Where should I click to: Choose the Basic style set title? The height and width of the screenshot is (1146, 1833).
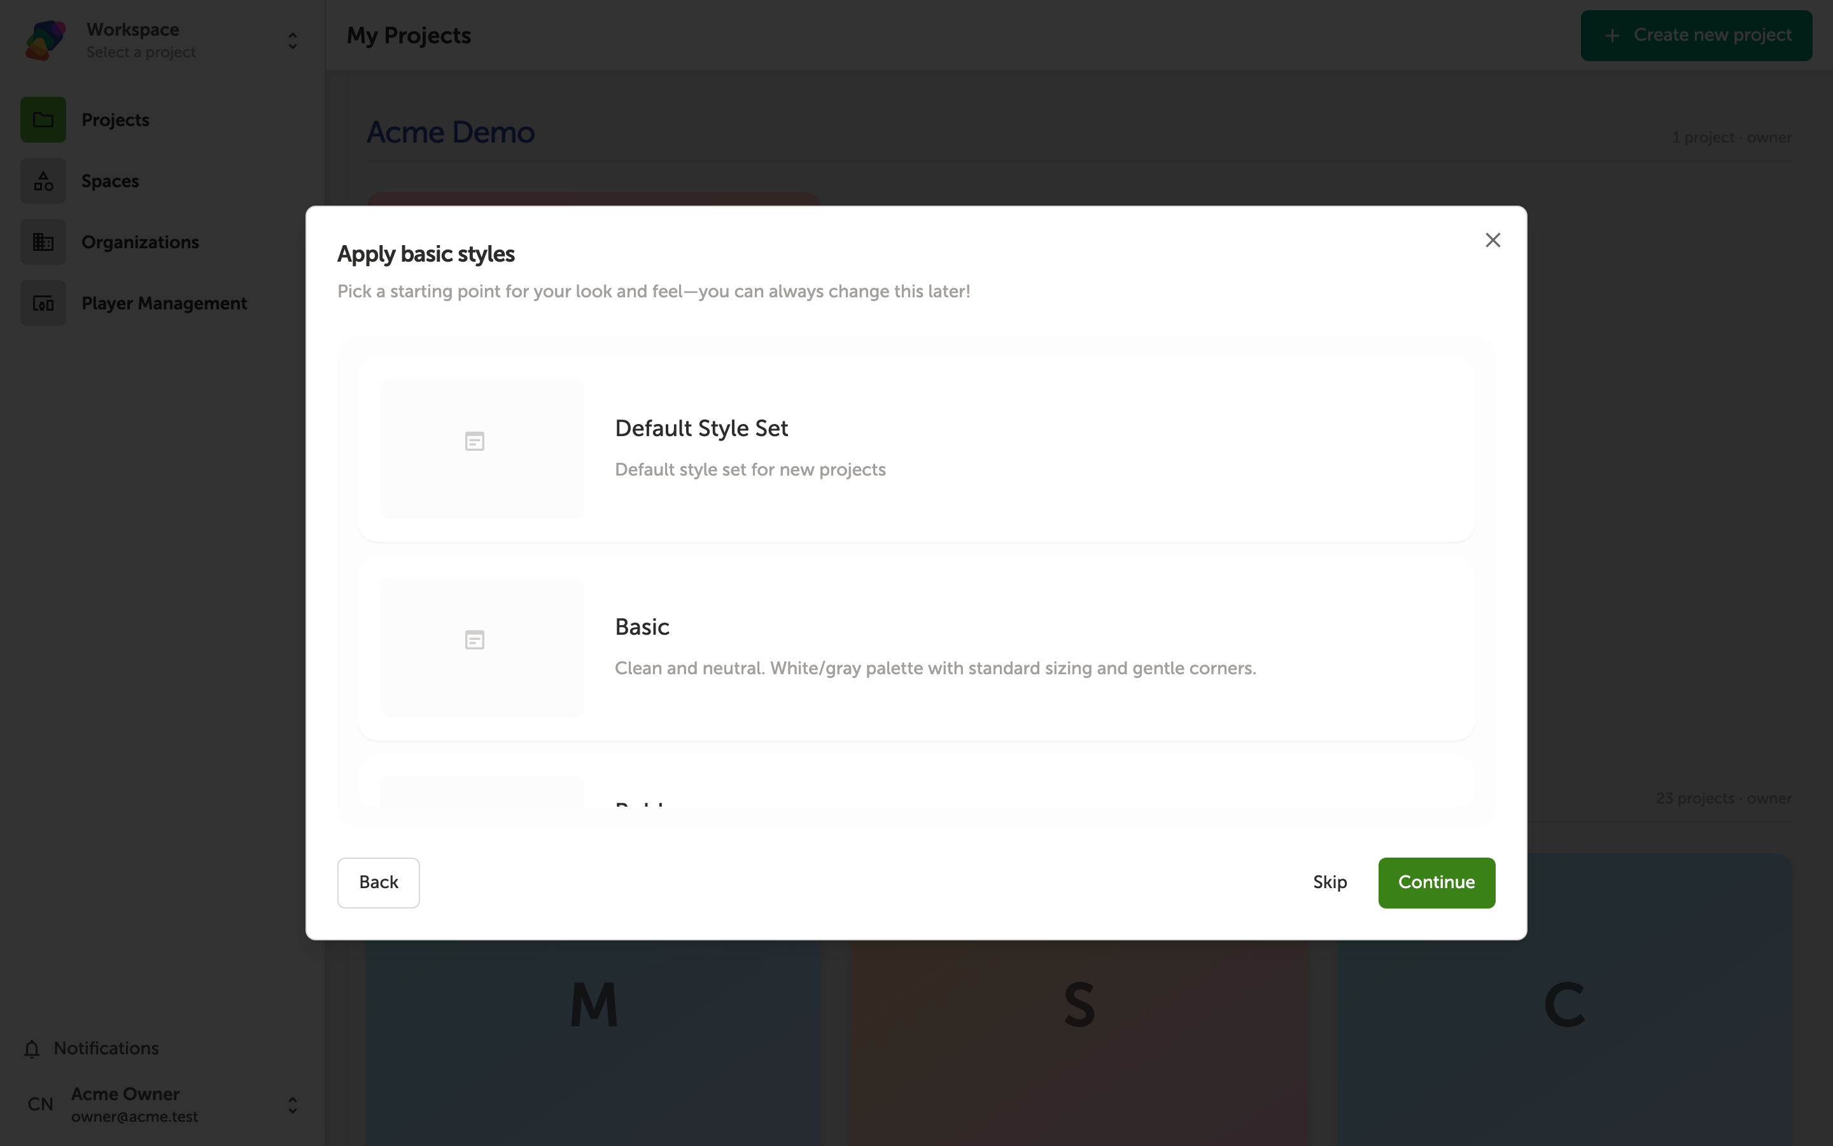coord(642,627)
